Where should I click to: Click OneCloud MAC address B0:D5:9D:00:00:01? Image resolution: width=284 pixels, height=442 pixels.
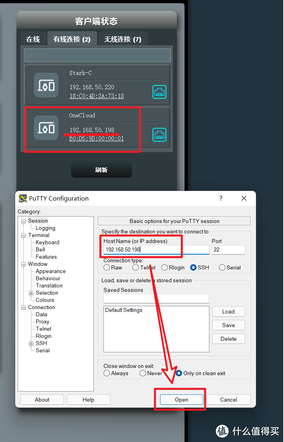tap(97, 139)
